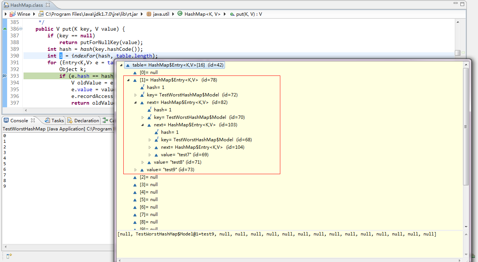Click the Console view monitor icon
The width and height of the screenshot is (478, 262).
pyautogui.click(x=6, y=120)
